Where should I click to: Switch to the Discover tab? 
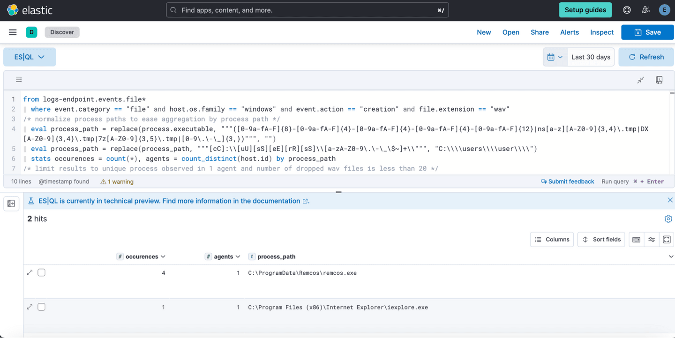click(x=62, y=32)
